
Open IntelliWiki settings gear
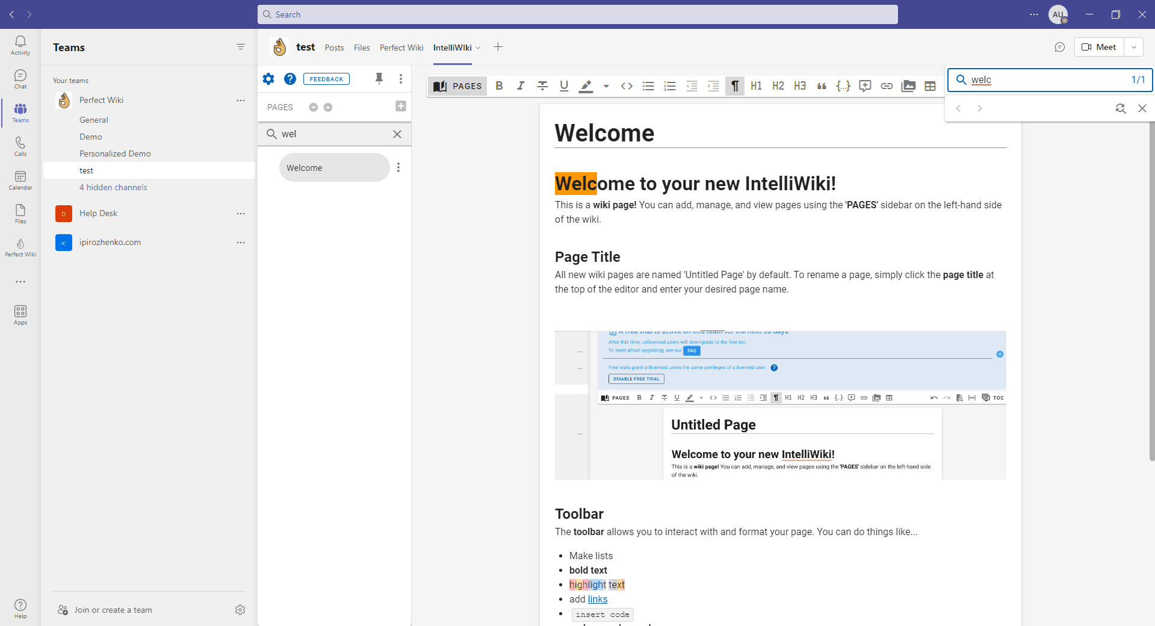[x=268, y=79]
